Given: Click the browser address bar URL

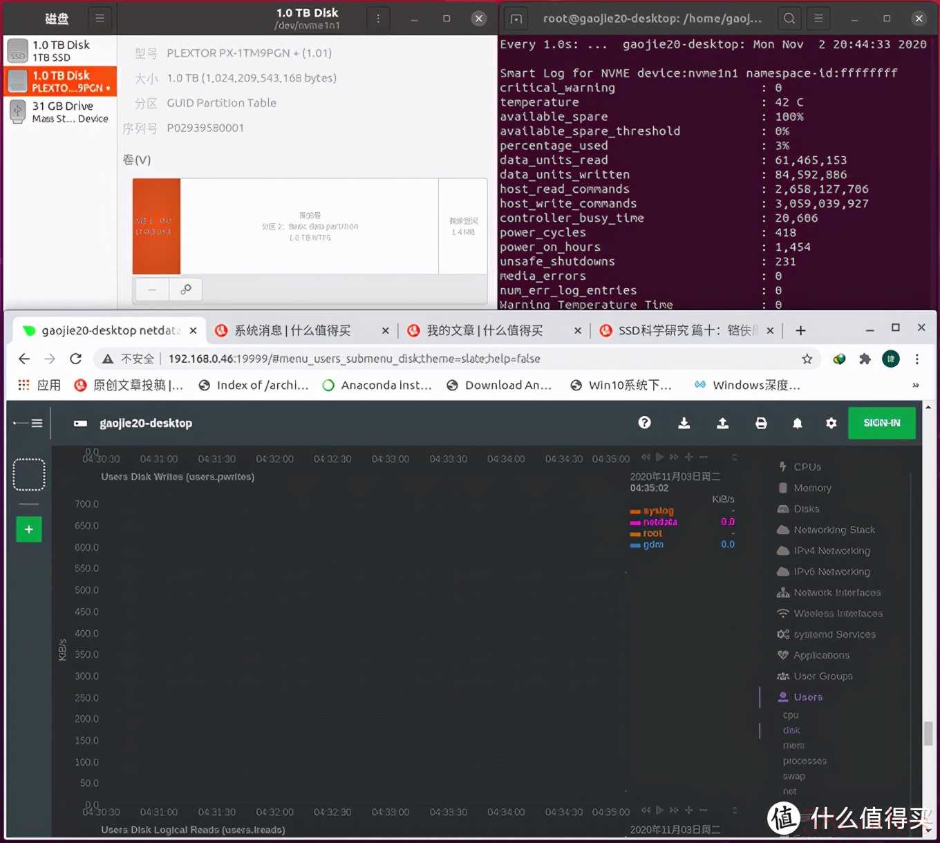Looking at the screenshot, I should click(x=354, y=359).
